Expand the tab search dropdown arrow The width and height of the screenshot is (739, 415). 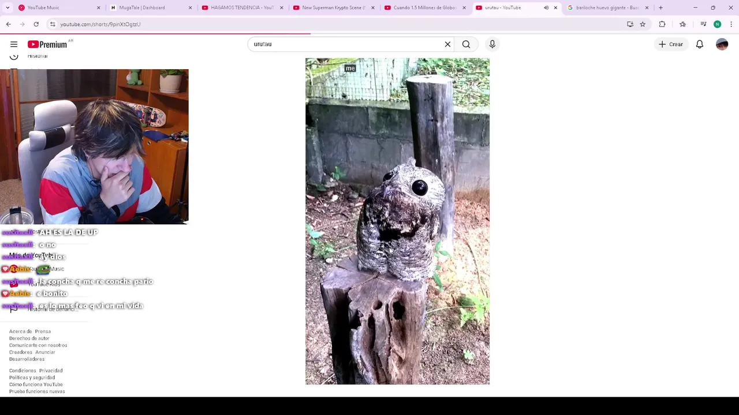(x=8, y=7)
